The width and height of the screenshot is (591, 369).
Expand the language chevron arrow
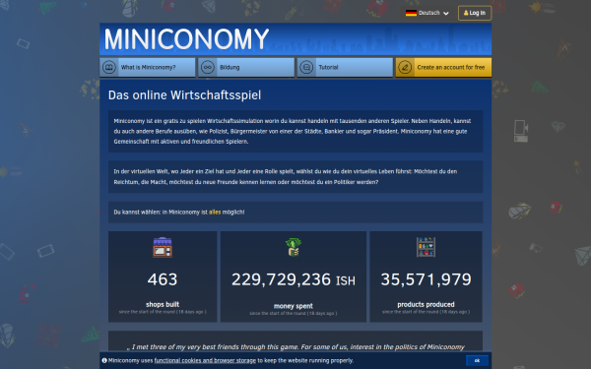tap(446, 13)
